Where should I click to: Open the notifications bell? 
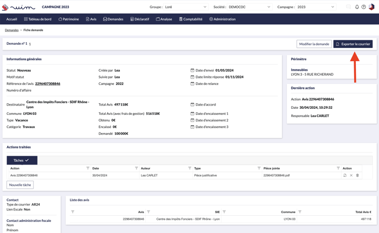[357, 7]
